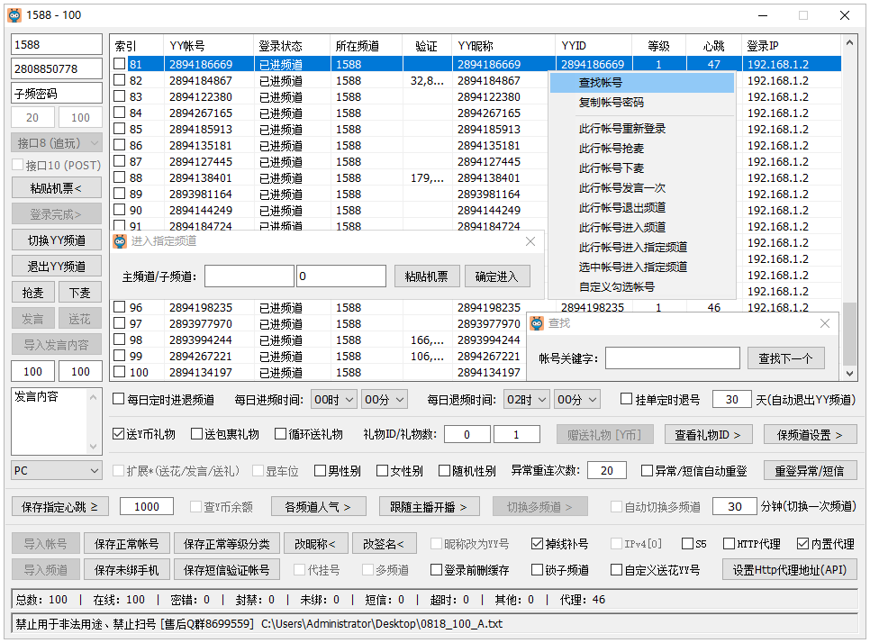Select 此行帐号发言一次 menu entry
The image size is (870, 643).
point(642,188)
